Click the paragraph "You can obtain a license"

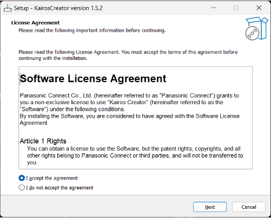135,155
